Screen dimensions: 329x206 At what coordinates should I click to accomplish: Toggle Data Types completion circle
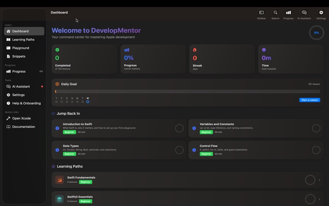[179, 150]
